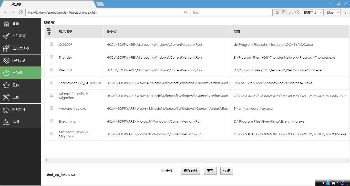Click the blue help icon in language bar
The height and width of the screenshot is (186, 350).
point(342,183)
